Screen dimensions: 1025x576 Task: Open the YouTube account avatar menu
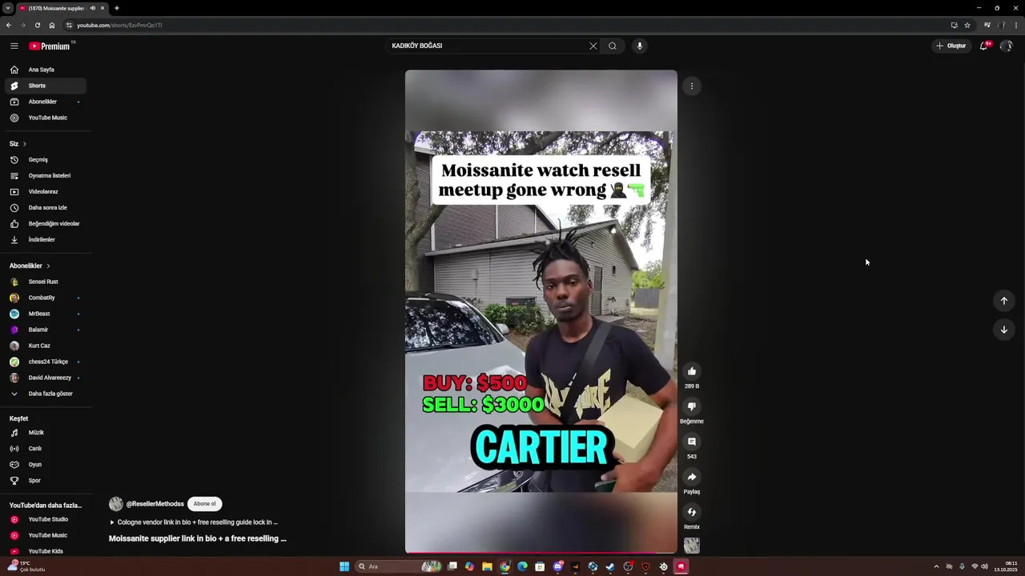1007,46
